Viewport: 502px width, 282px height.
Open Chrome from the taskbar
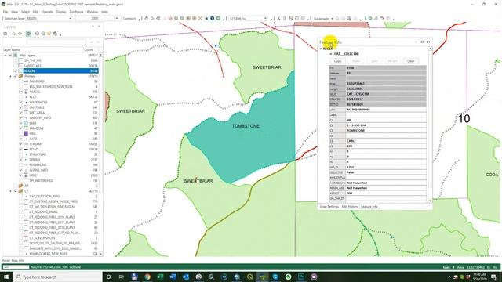(147, 277)
